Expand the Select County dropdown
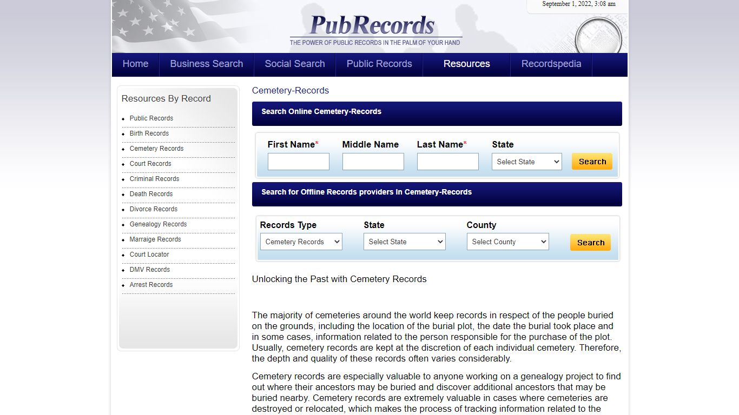 508,242
